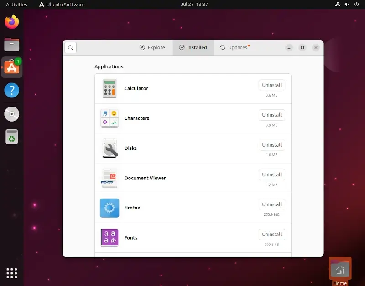The height and width of the screenshot is (286, 365).
Task: Click the Fonts app icon
Action: pyautogui.click(x=109, y=238)
